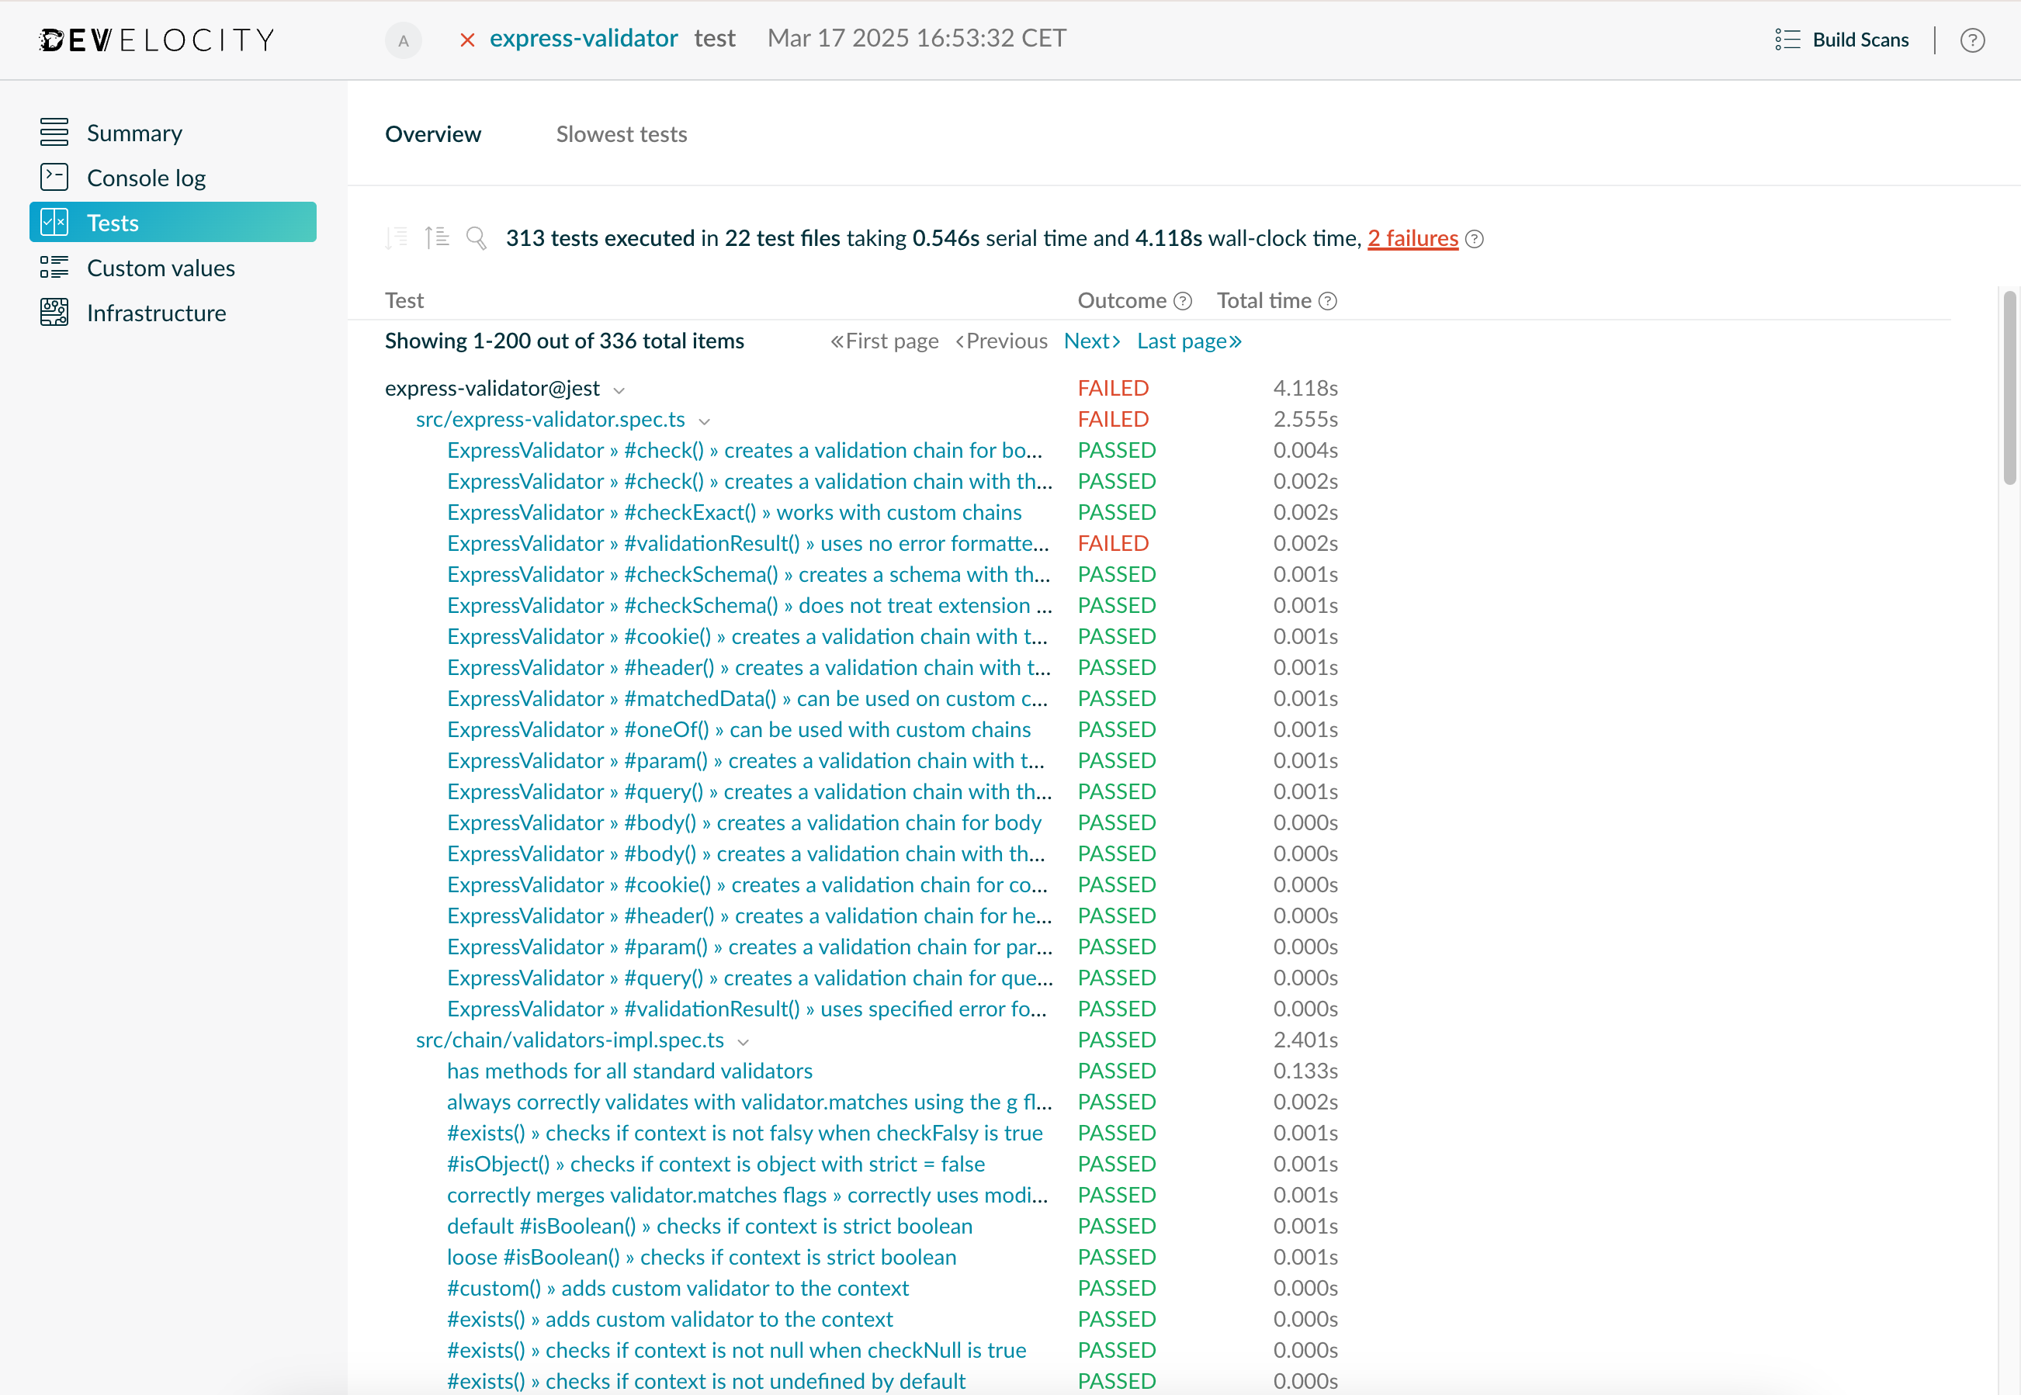Click the expand all tests icon
2021x1395 pixels.
436,237
